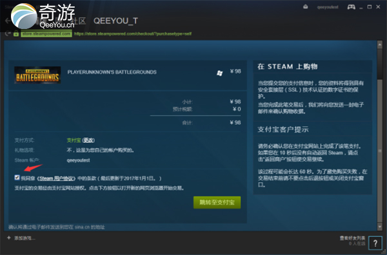This screenshot has width=387, height=255.
Task: Click the 小计 subtotal ¥98 value
Action: pos(235,102)
